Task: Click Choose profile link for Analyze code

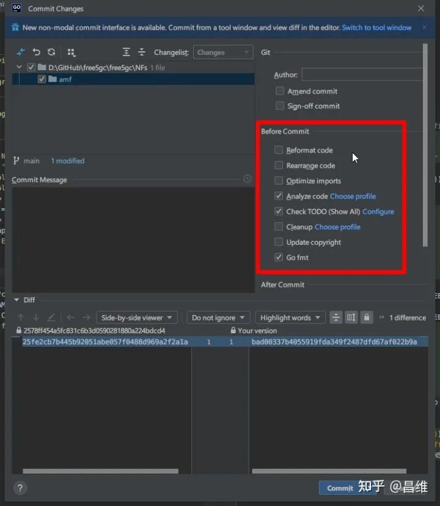Action: pyautogui.click(x=353, y=196)
